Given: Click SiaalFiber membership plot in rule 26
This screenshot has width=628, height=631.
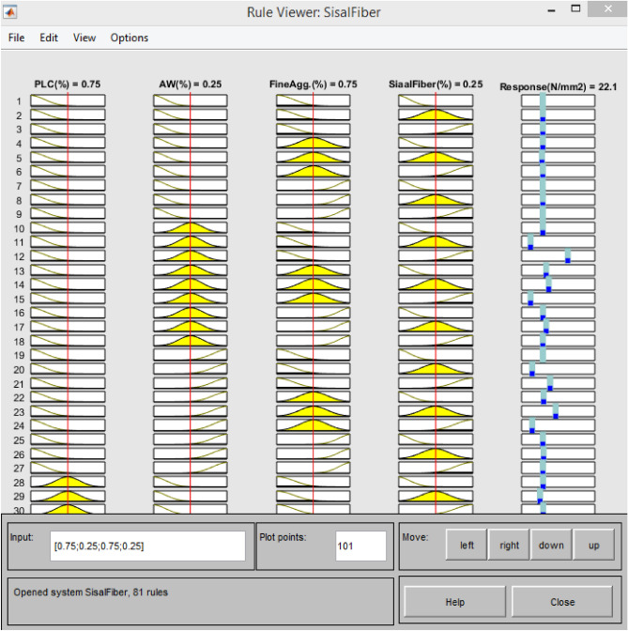Looking at the screenshot, I should [x=436, y=454].
